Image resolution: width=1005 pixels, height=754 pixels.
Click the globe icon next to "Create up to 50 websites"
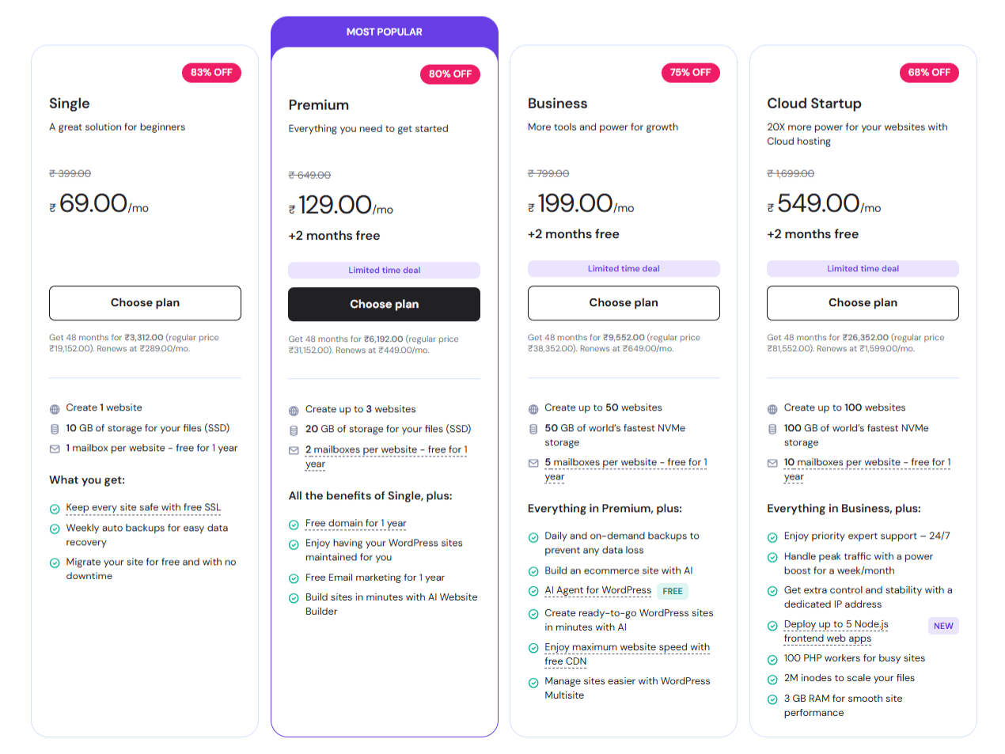coord(533,409)
